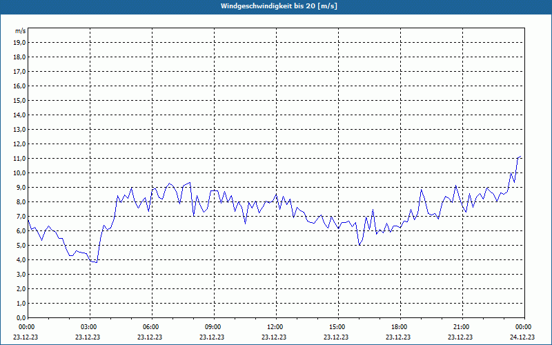Screen dimensions: 552x345
Task: Click the 03:00 time axis label
Action: click(x=90, y=327)
